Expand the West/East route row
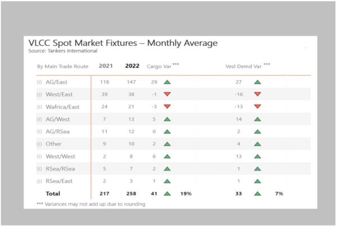 click(x=39, y=95)
